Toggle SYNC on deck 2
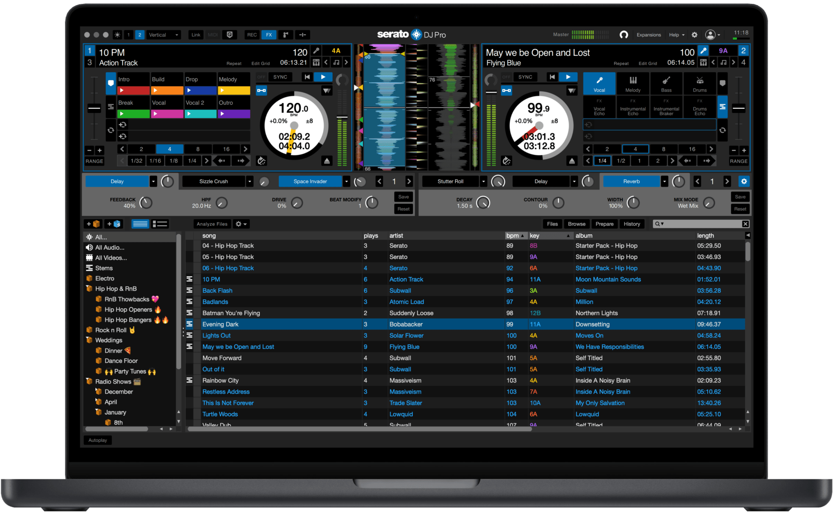 tap(525, 77)
